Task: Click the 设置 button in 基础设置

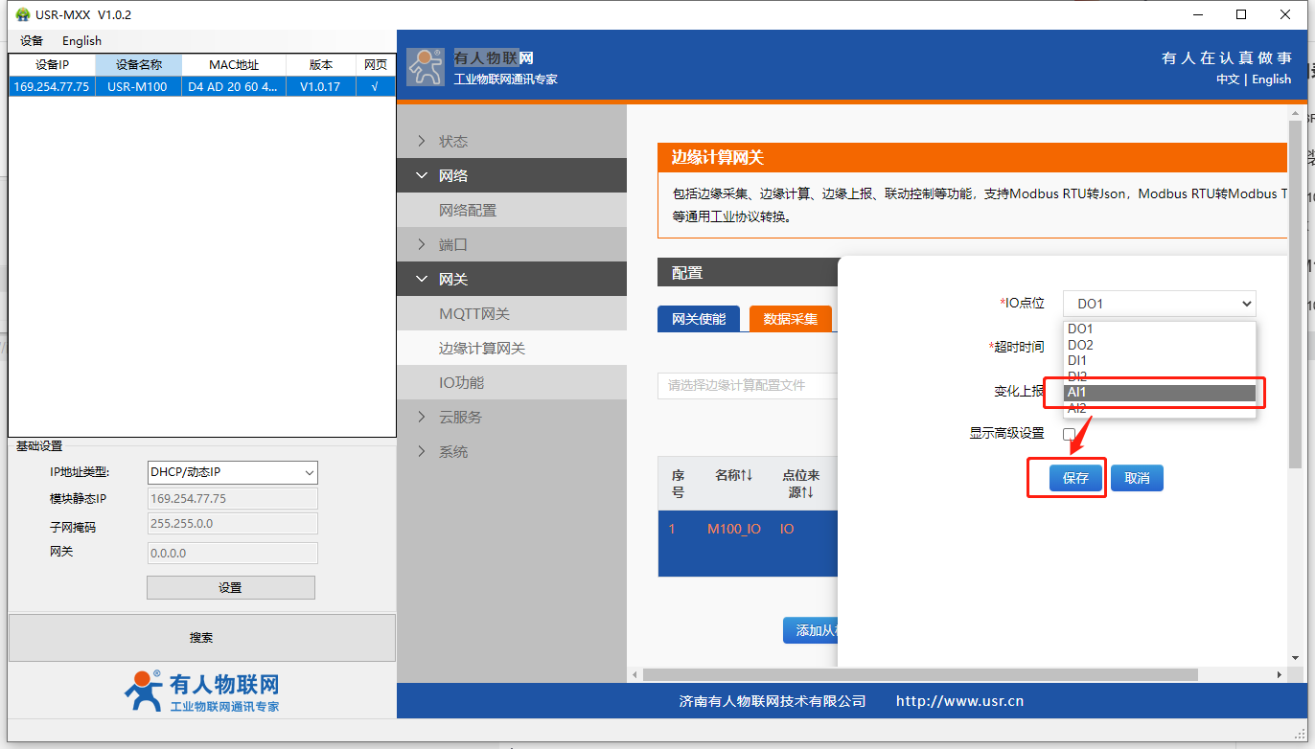Action: pyautogui.click(x=230, y=588)
